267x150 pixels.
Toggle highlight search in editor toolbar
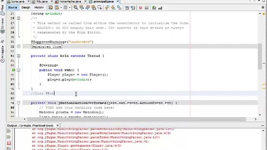click(93, 7)
